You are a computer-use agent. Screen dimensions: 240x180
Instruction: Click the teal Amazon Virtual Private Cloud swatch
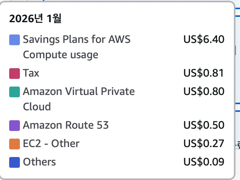coord(15,92)
